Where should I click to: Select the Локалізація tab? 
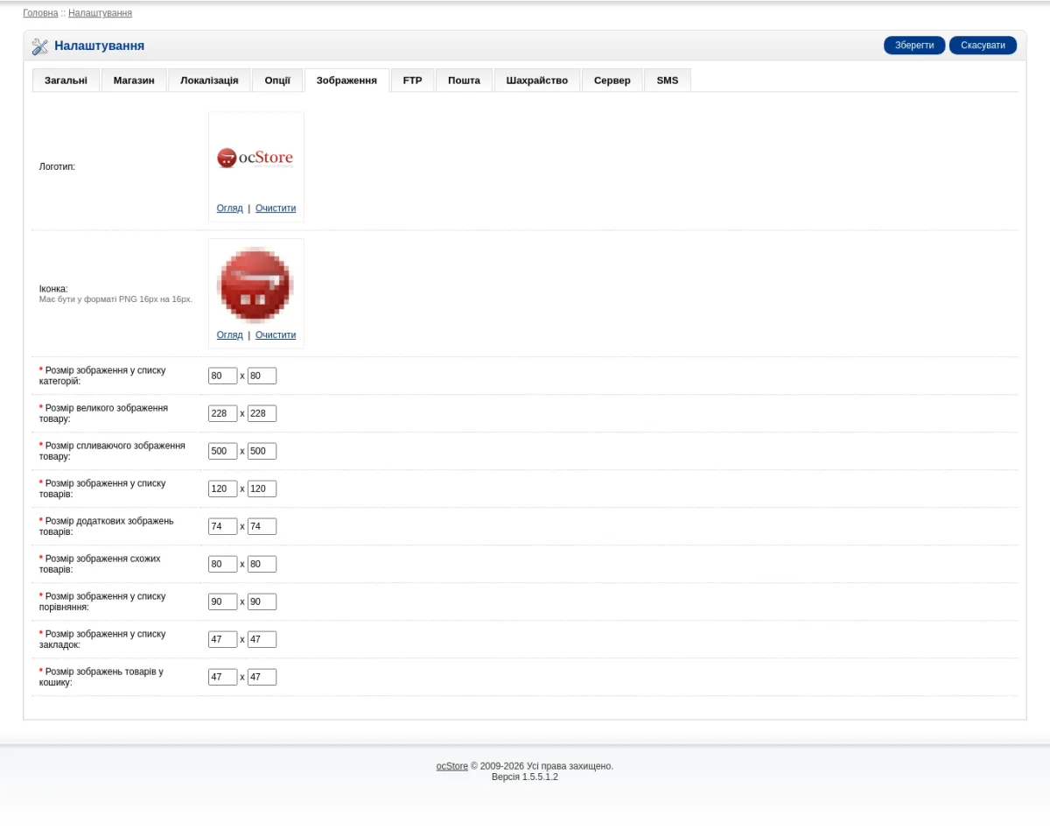[209, 81]
